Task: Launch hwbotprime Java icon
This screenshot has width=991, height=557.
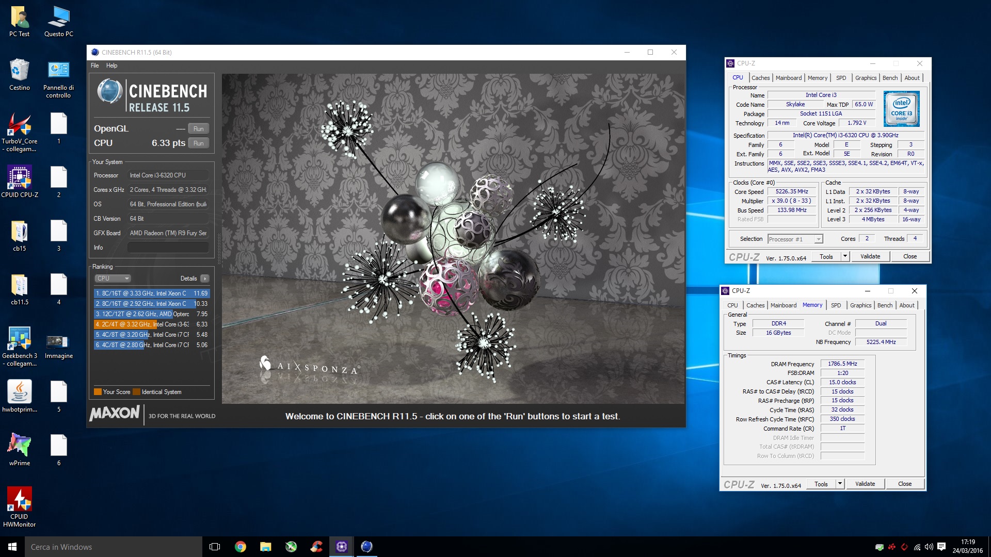Action: click(20, 396)
